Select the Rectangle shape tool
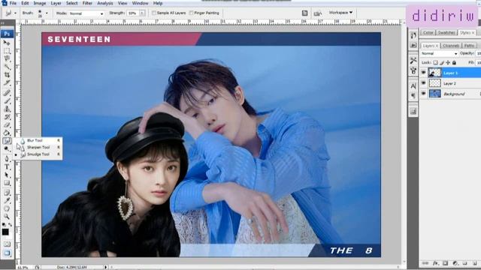The height and width of the screenshot is (270, 481). coord(7,183)
